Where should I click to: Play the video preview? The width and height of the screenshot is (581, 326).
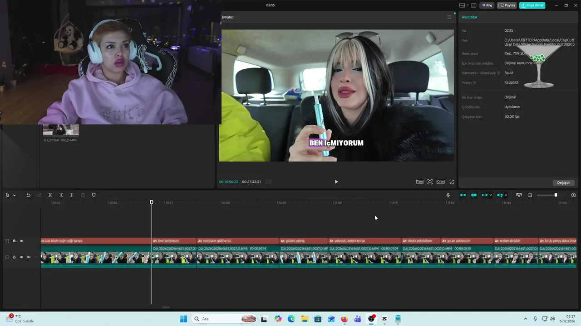pyautogui.click(x=336, y=182)
